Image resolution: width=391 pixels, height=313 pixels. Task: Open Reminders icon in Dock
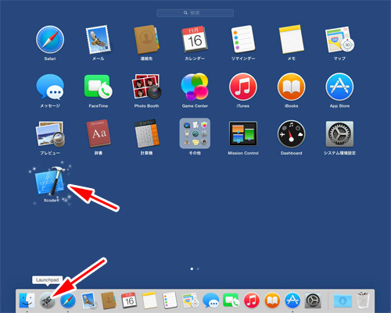tap(170, 301)
